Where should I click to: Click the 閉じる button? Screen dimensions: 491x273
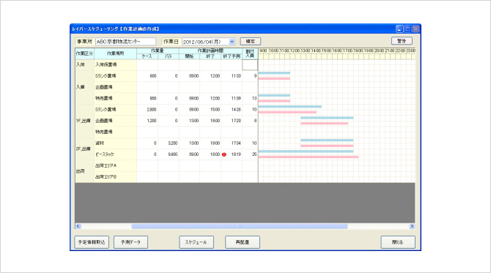coord(398,242)
